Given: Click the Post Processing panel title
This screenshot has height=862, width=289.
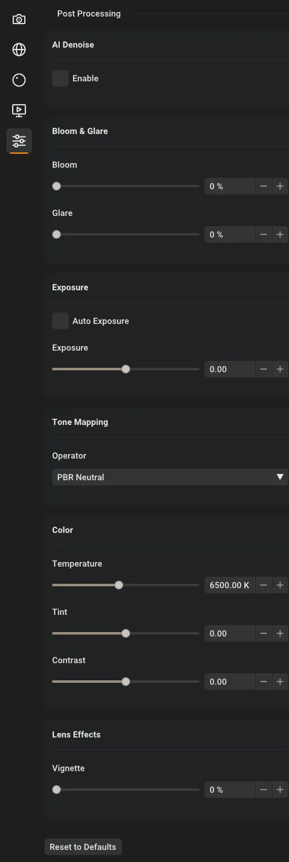Looking at the screenshot, I should coord(89,13).
